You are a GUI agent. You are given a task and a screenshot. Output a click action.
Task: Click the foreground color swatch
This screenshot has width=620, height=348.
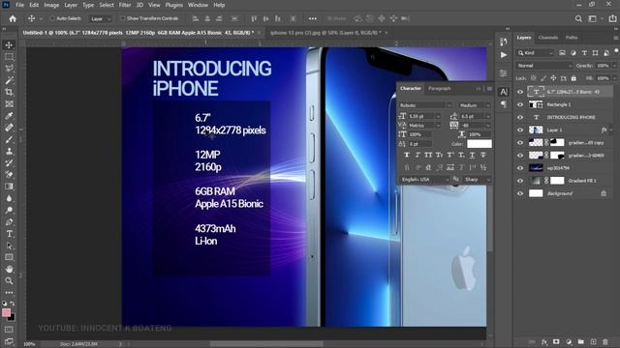click(x=6, y=313)
